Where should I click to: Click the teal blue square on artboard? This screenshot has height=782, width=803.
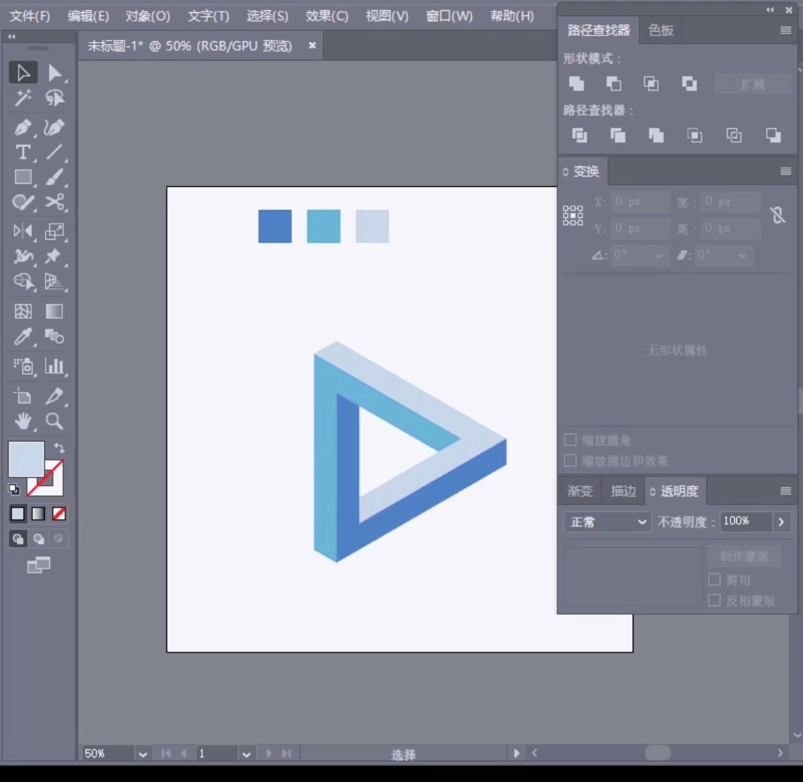(324, 226)
